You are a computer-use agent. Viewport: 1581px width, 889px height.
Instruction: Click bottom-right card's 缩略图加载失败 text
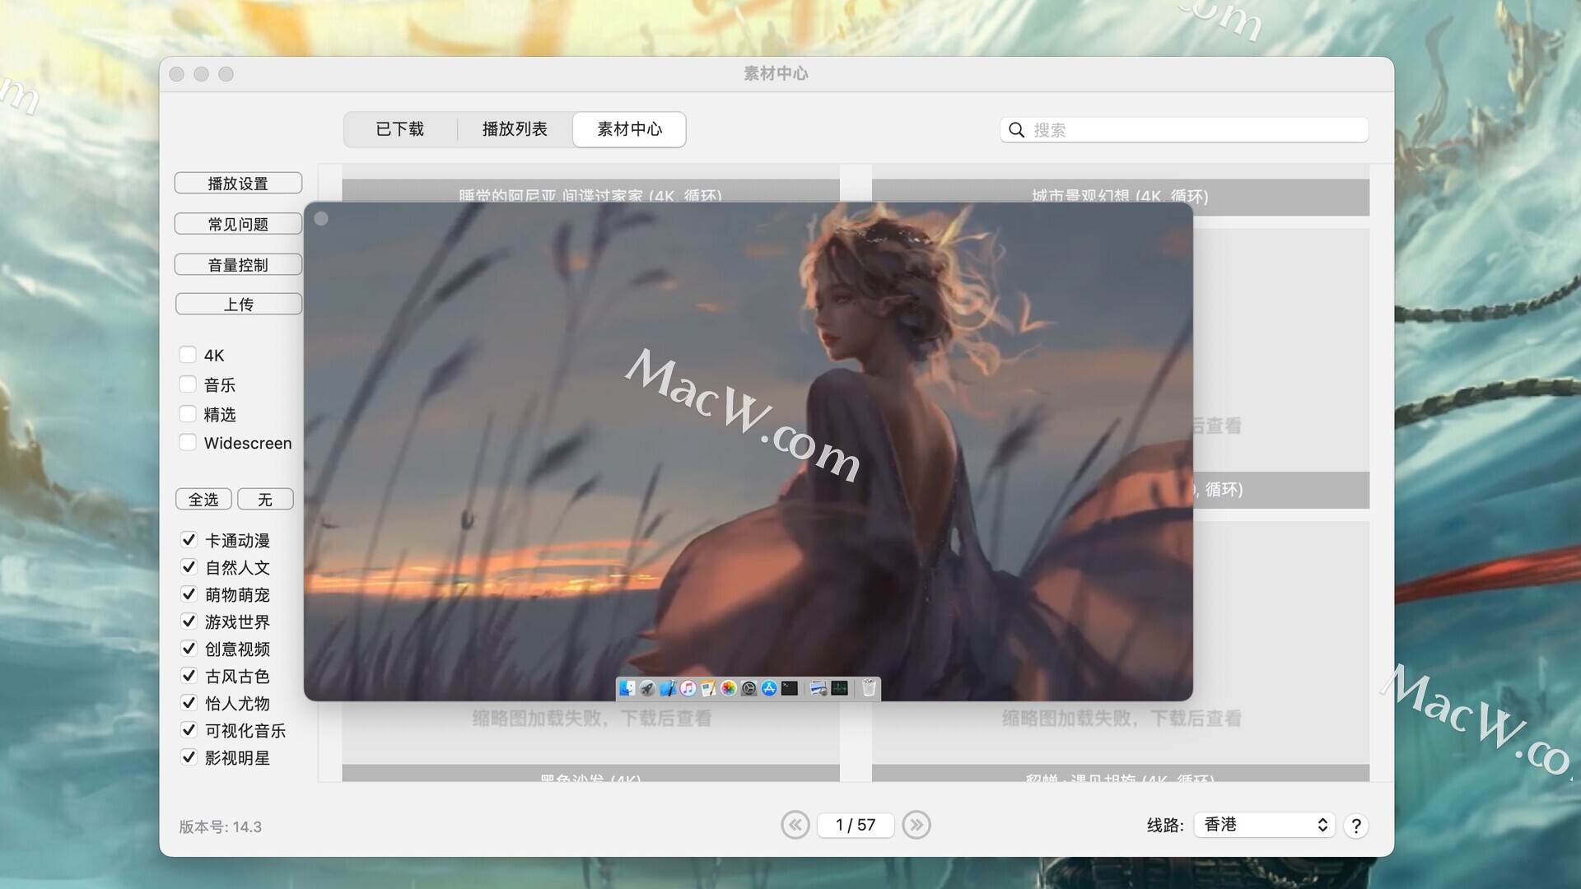pyautogui.click(x=1122, y=719)
